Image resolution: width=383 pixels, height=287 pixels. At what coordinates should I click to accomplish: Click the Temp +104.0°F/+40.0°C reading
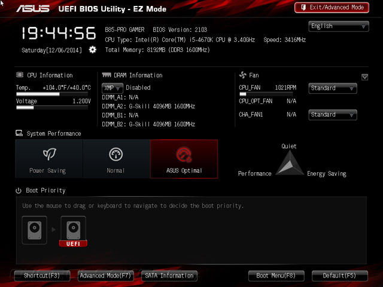click(x=53, y=87)
